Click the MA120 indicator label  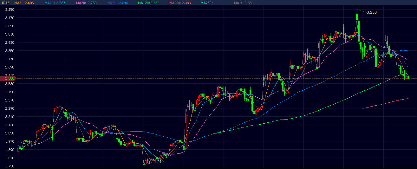(148, 3)
